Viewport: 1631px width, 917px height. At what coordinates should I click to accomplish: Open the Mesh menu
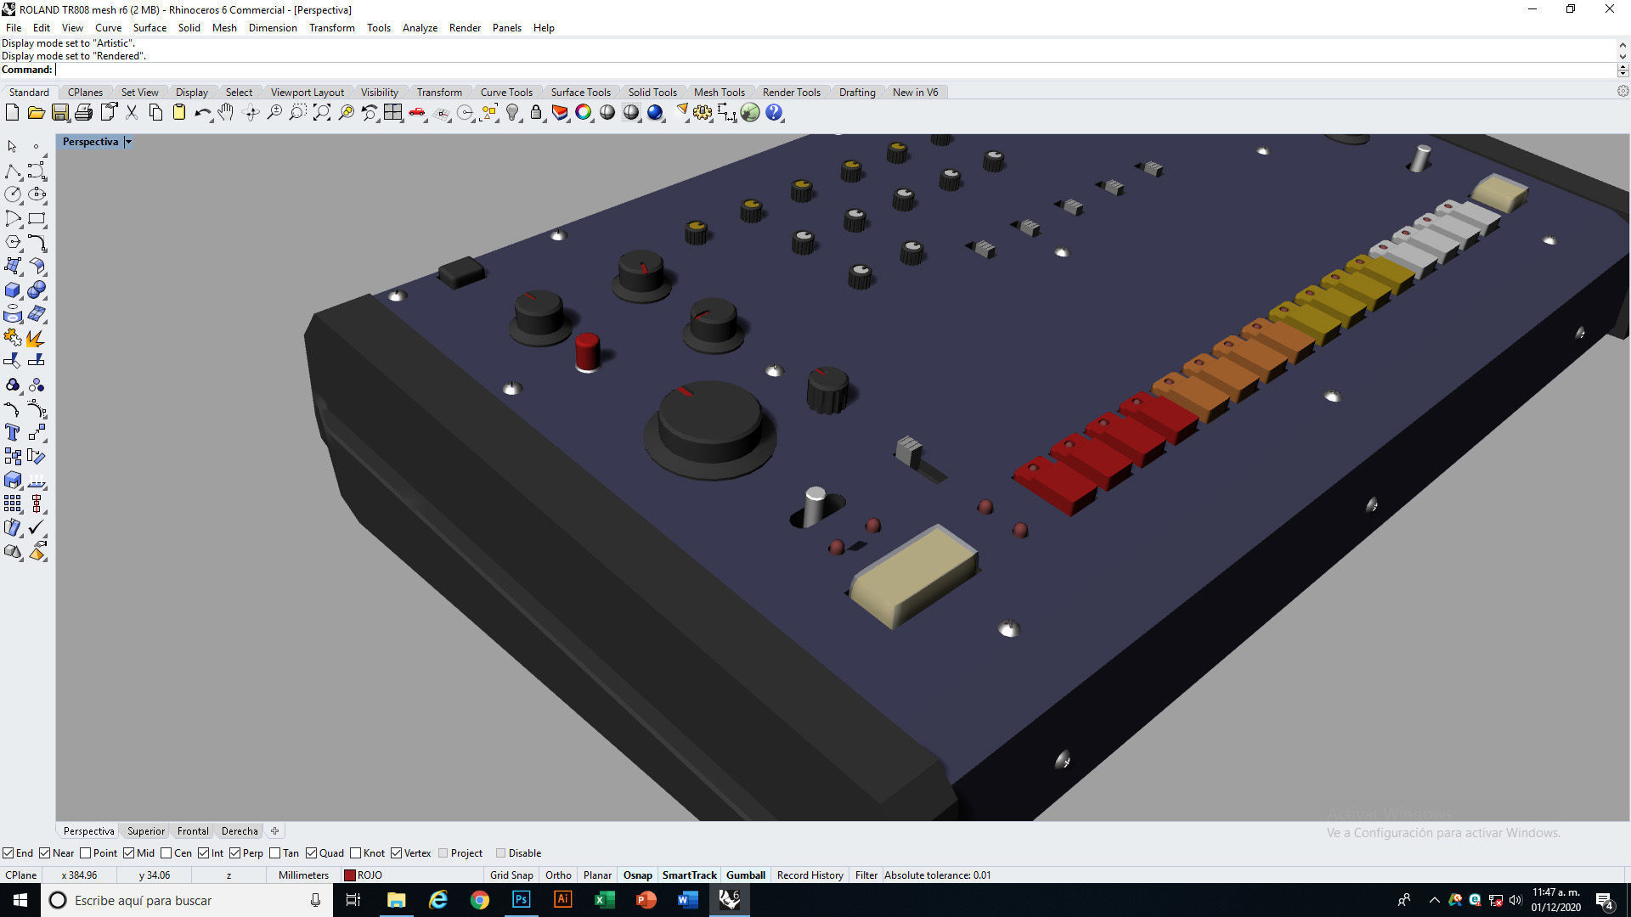(x=224, y=27)
